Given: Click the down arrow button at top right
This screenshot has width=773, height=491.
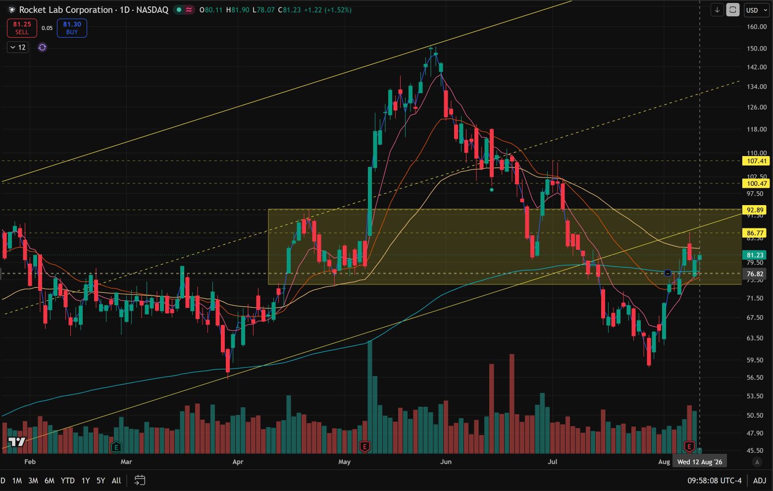Looking at the screenshot, I should click(x=717, y=10).
